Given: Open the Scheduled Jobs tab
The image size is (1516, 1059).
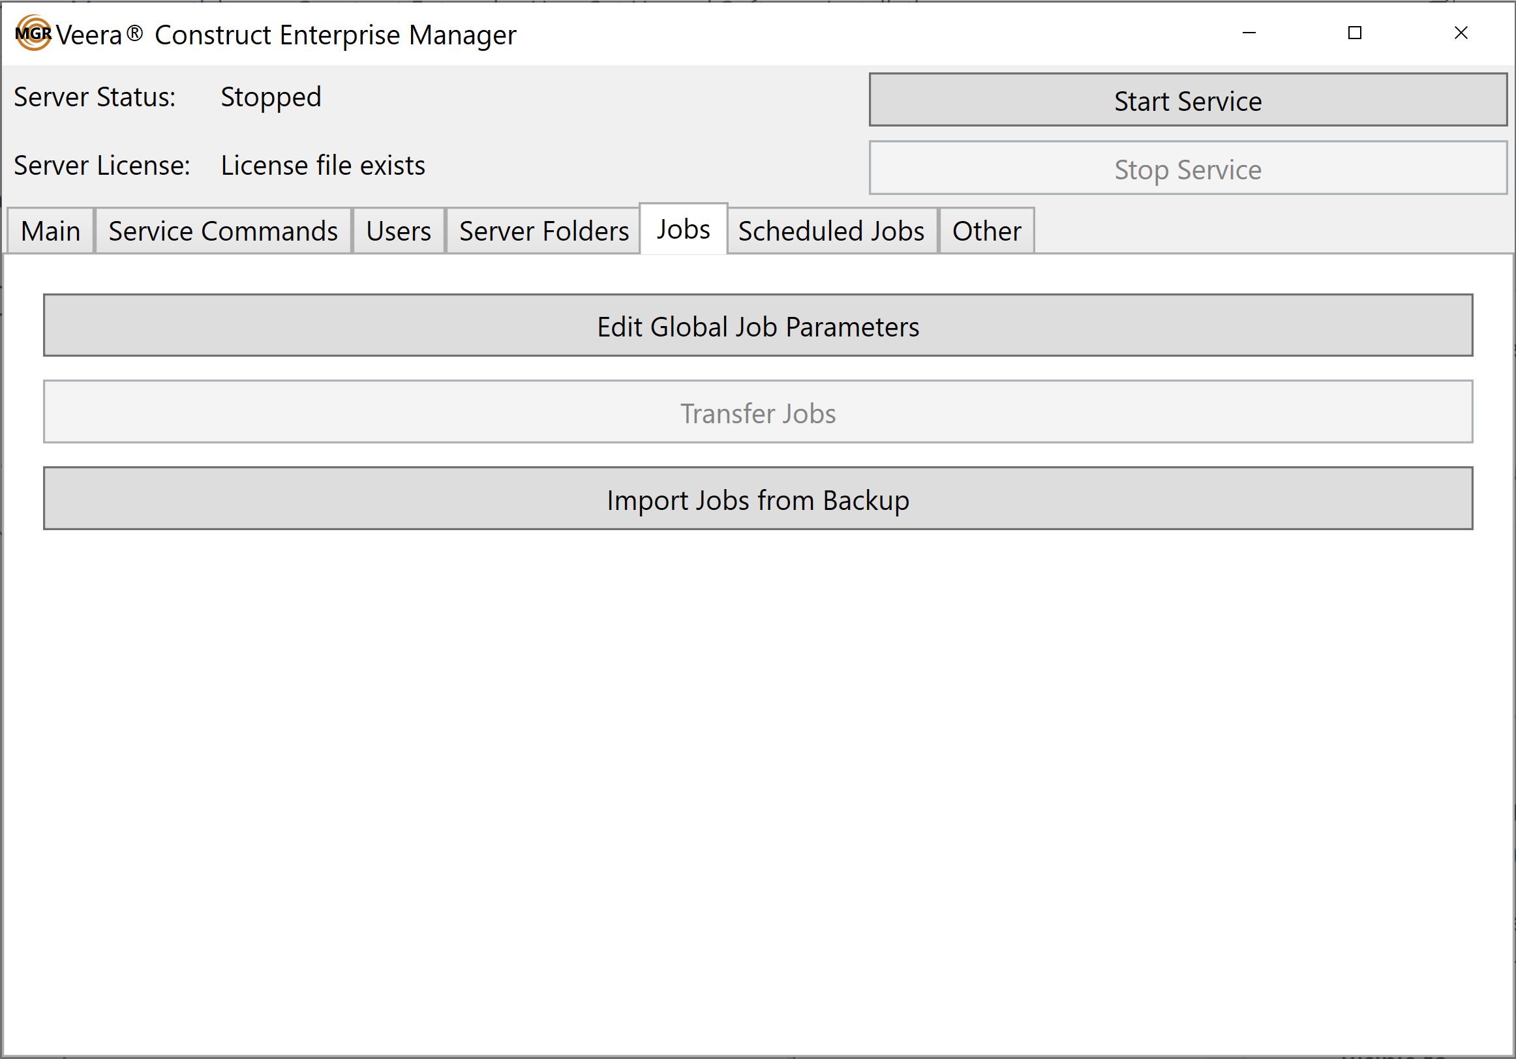Looking at the screenshot, I should pos(831,231).
